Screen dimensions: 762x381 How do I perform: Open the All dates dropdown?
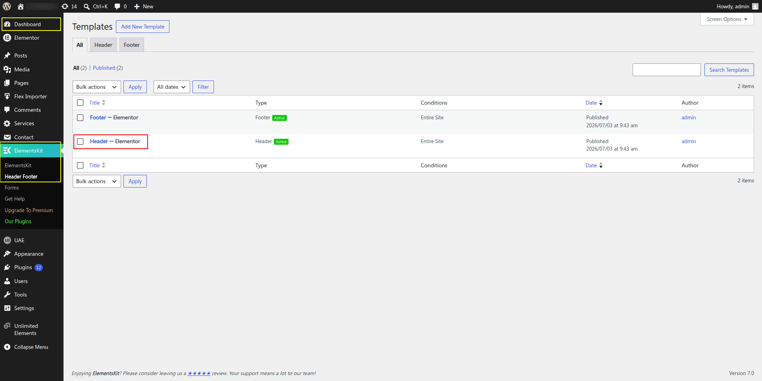[171, 87]
